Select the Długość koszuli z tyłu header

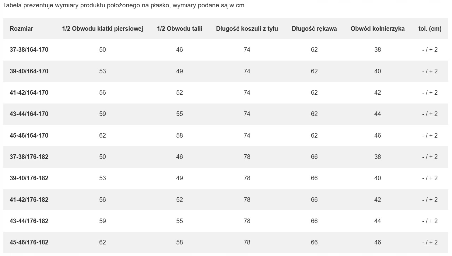point(247,29)
